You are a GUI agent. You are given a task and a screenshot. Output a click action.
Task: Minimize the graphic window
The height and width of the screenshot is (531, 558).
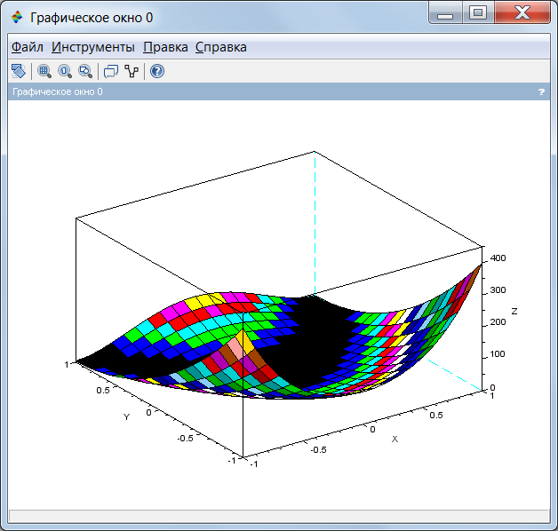(x=445, y=13)
